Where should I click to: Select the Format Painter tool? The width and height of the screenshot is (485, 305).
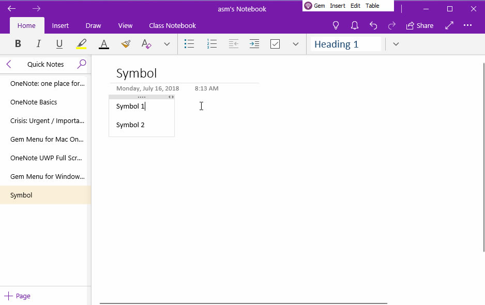click(125, 44)
